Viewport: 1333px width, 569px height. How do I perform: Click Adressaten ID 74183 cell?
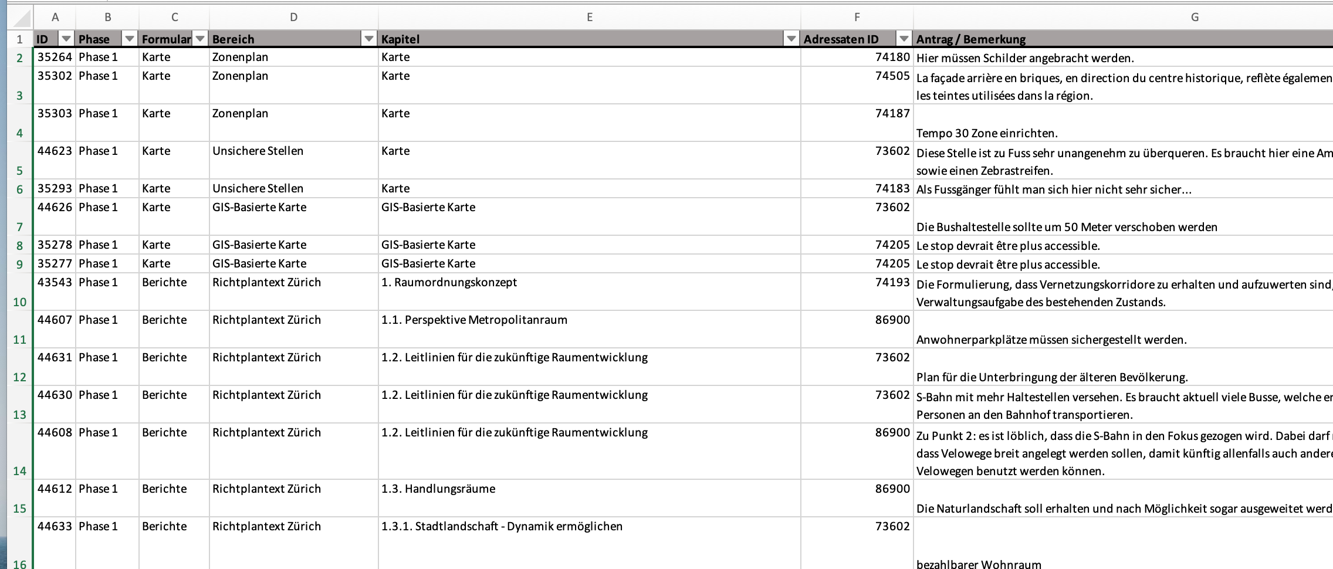[x=857, y=189]
